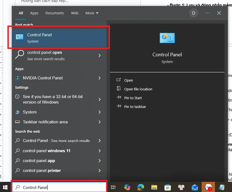Expand control panel printer suggestion arrow
Image resolution: width=232 pixels, height=192 pixels.
(x=99, y=171)
